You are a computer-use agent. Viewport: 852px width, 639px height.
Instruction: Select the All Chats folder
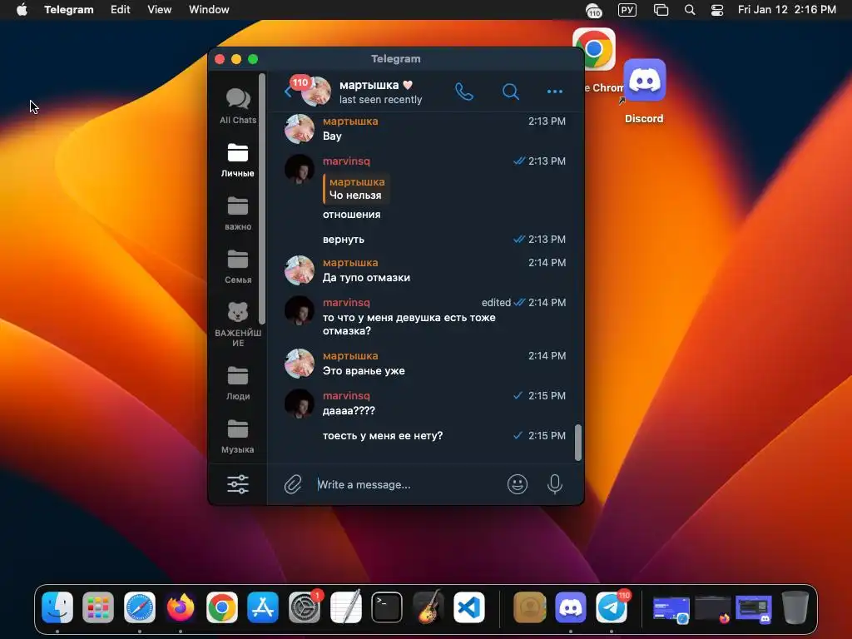[238, 106]
